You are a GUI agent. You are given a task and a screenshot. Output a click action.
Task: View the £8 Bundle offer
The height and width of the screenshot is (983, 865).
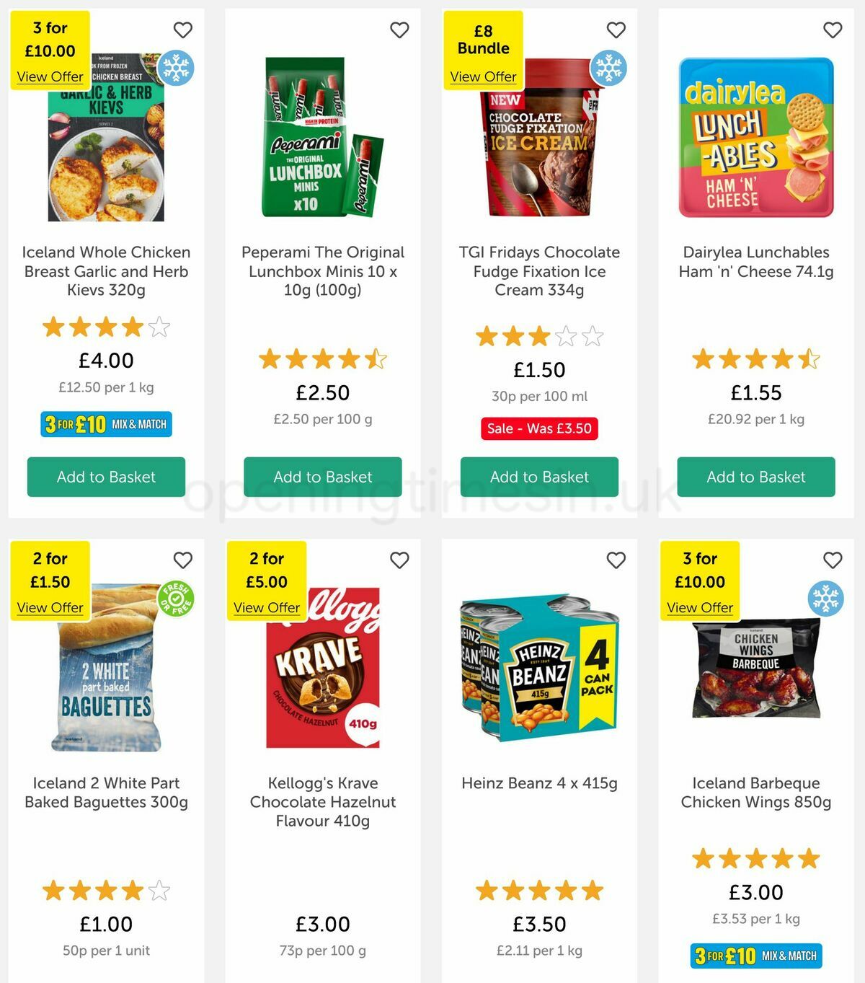pyautogui.click(x=483, y=76)
